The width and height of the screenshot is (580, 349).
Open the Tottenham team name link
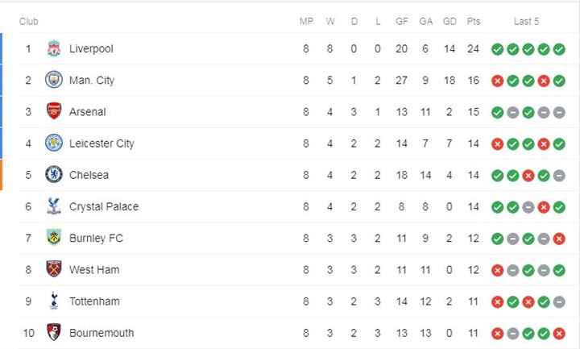click(95, 301)
